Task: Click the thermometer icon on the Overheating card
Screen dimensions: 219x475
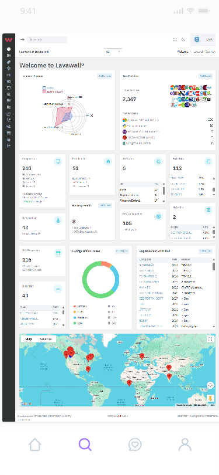Action: point(58,220)
